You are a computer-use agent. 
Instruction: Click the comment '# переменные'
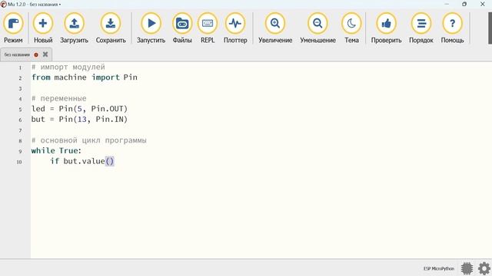tap(59, 98)
